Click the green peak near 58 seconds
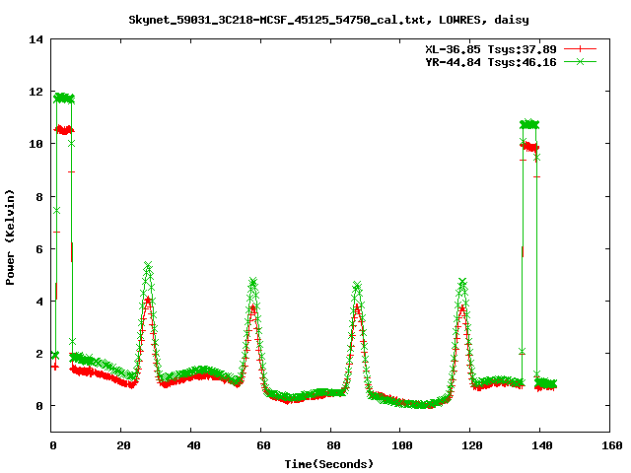 [x=252, y=281]
